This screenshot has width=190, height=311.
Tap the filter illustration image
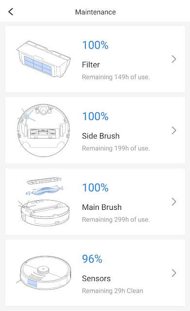point(43,59)
